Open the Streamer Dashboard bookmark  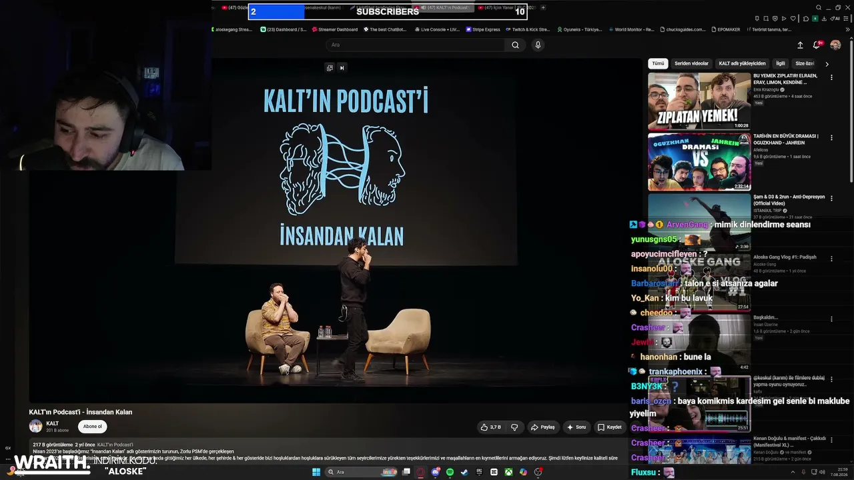334,29
